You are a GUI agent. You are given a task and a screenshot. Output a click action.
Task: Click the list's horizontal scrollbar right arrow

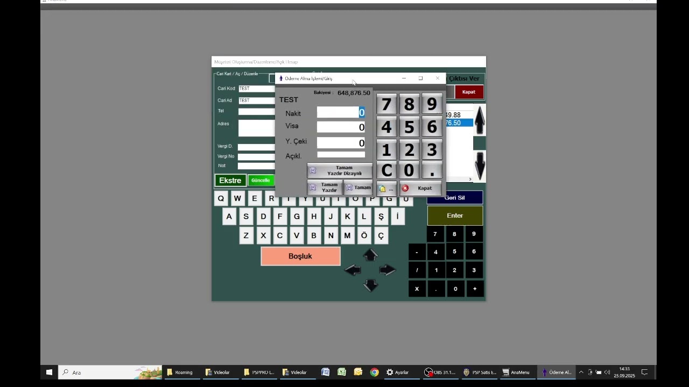[470, 179]
